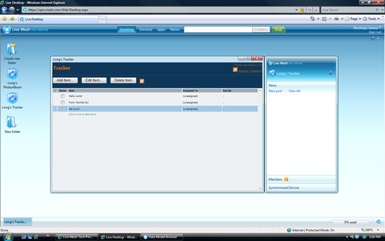Image resolution: width=385 pixels, height=241 pixels.
Task: Open the IE zoom level dropdown
Action: coord(378,230)
